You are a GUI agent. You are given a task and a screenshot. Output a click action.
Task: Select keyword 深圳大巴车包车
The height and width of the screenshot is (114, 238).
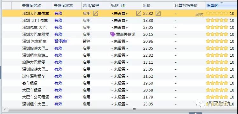36,13
